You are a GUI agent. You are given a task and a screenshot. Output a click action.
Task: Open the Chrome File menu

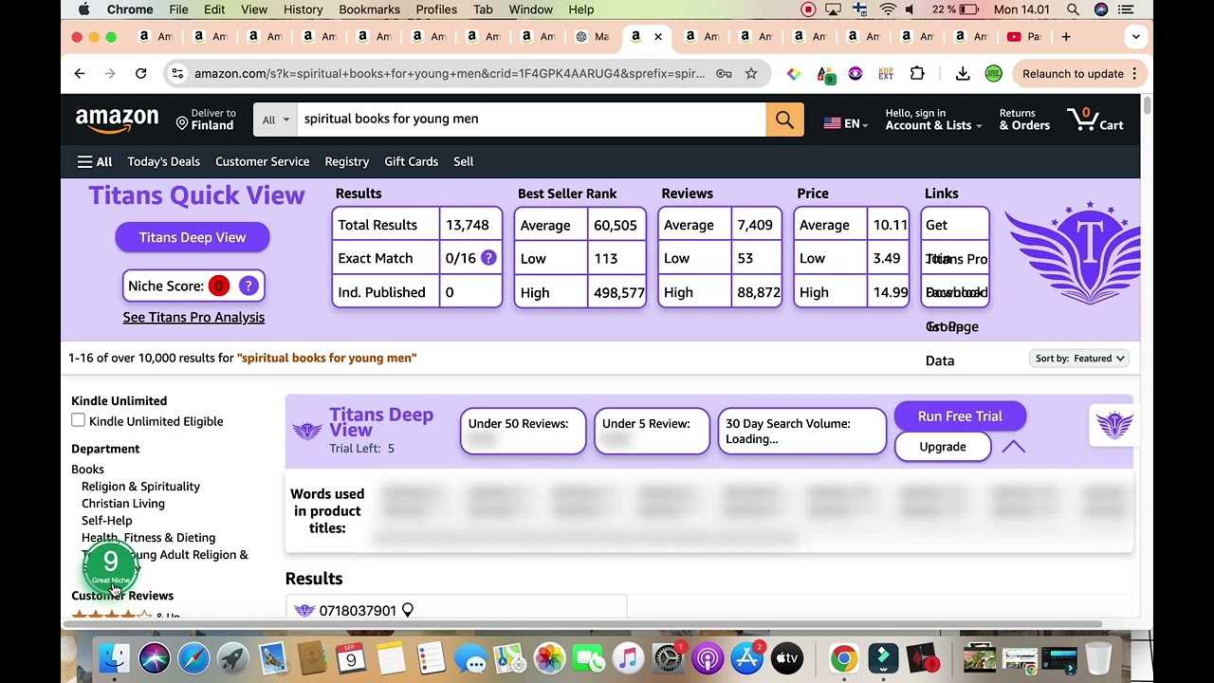178,9
